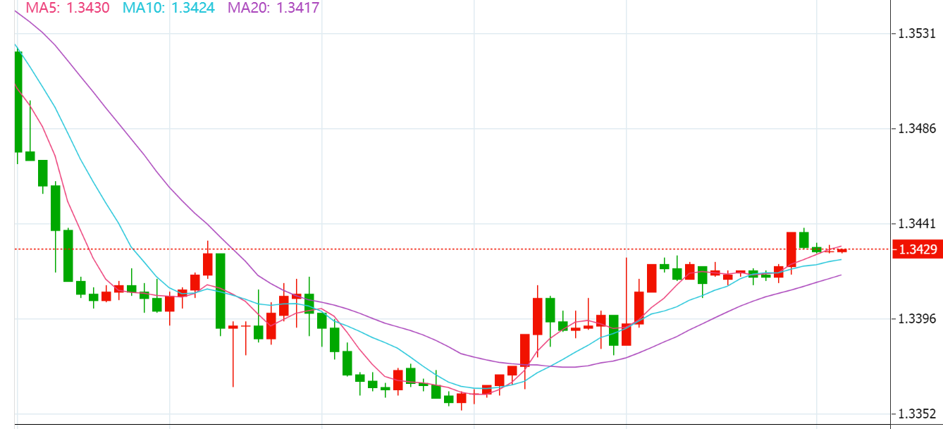Click the red current price tag 1.3429
Viewport: 943px width, 429px height.
917,249
